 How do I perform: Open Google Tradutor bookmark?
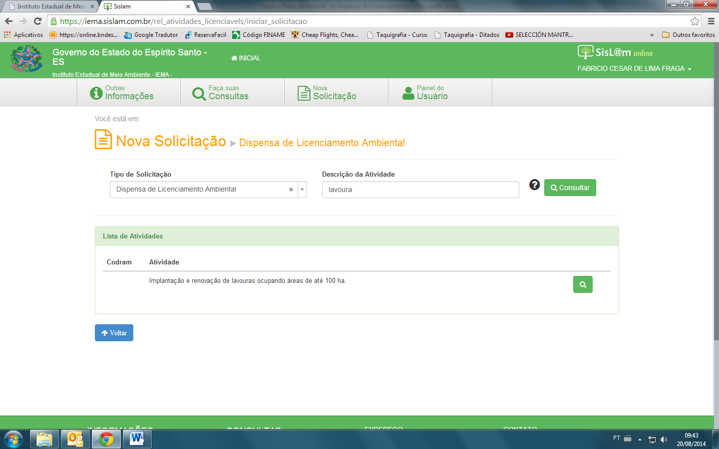[x=151, y=35]
